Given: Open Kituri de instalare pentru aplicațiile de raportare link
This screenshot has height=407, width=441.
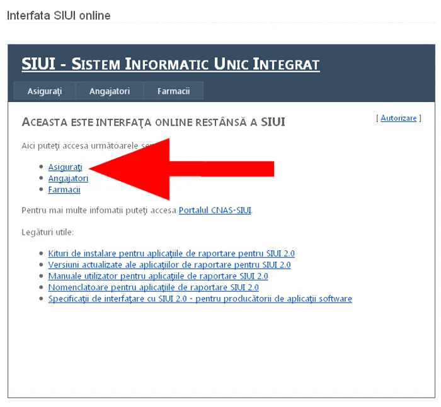Looking at the screenshot, I should tap(171, 254).
